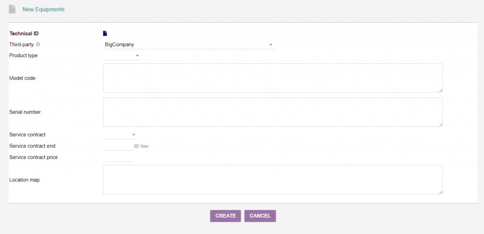Click the New Equipments title
Screen dimensions: 484x234
click(x=43, y=9)
